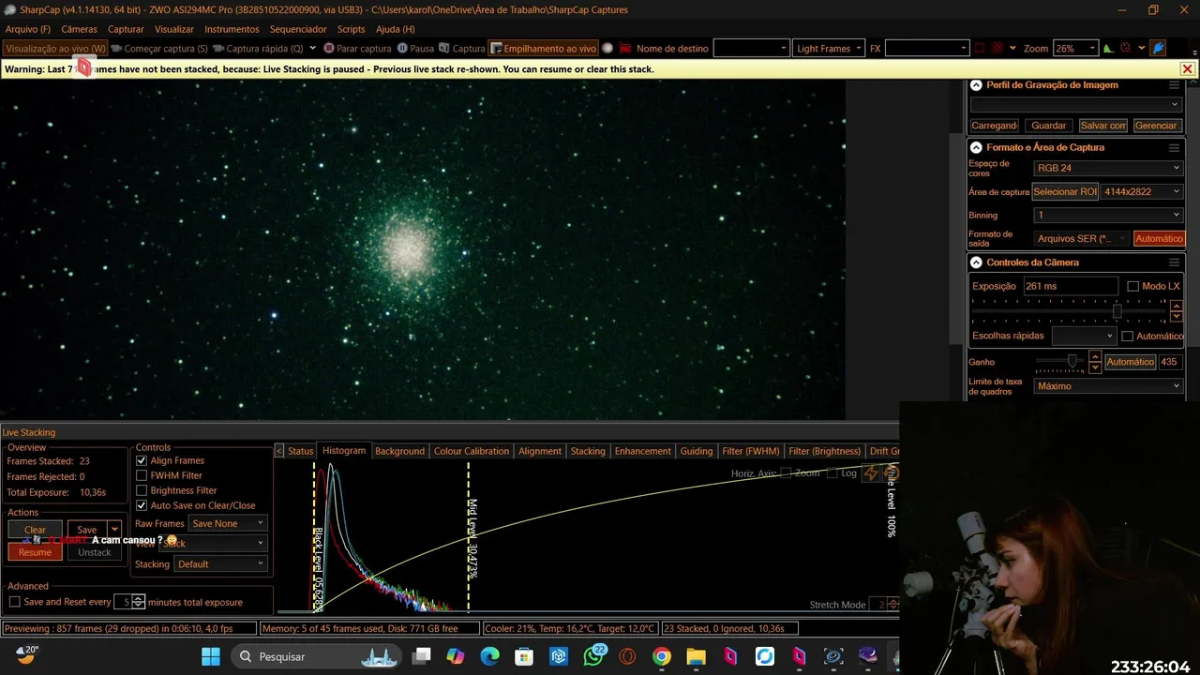Click the Captura snapshot toolbar button
Screen dimensions: 1200x675
(462, 48)
